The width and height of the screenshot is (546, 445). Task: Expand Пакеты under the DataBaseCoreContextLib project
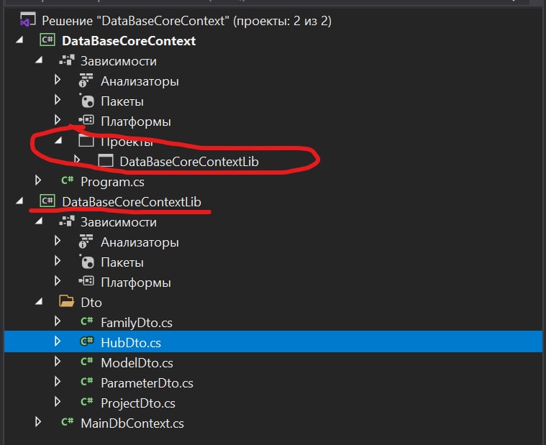click(x=58, y=261)
